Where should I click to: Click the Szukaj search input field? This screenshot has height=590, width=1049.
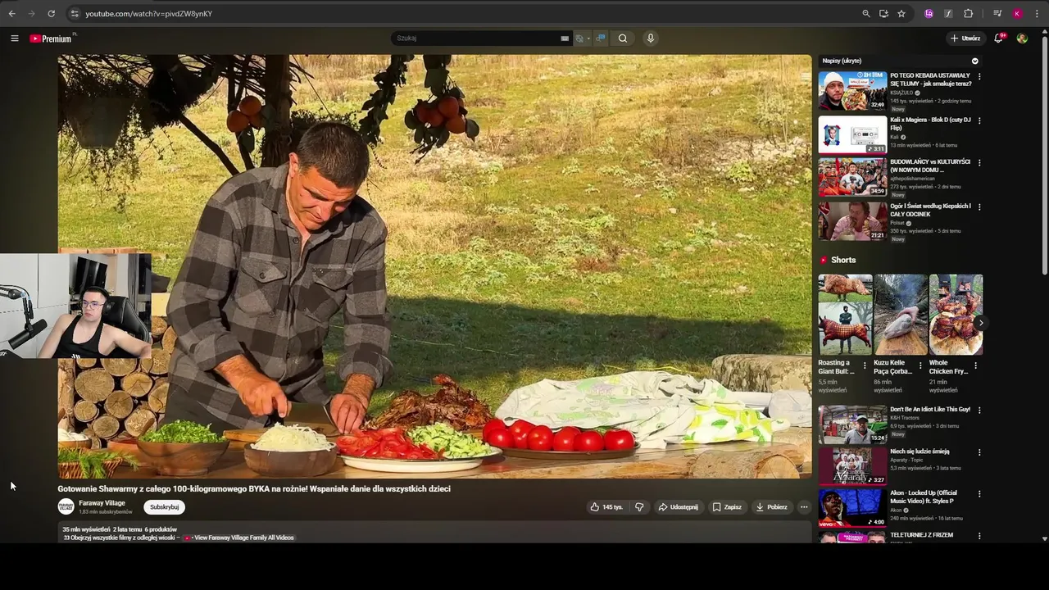(475, 39)
